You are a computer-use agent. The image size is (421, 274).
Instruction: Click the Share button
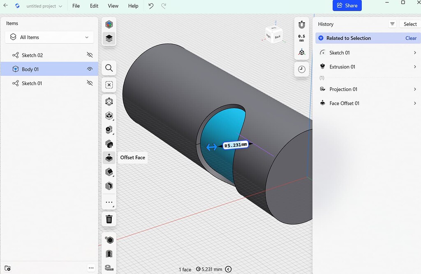[x=347, y=5]
